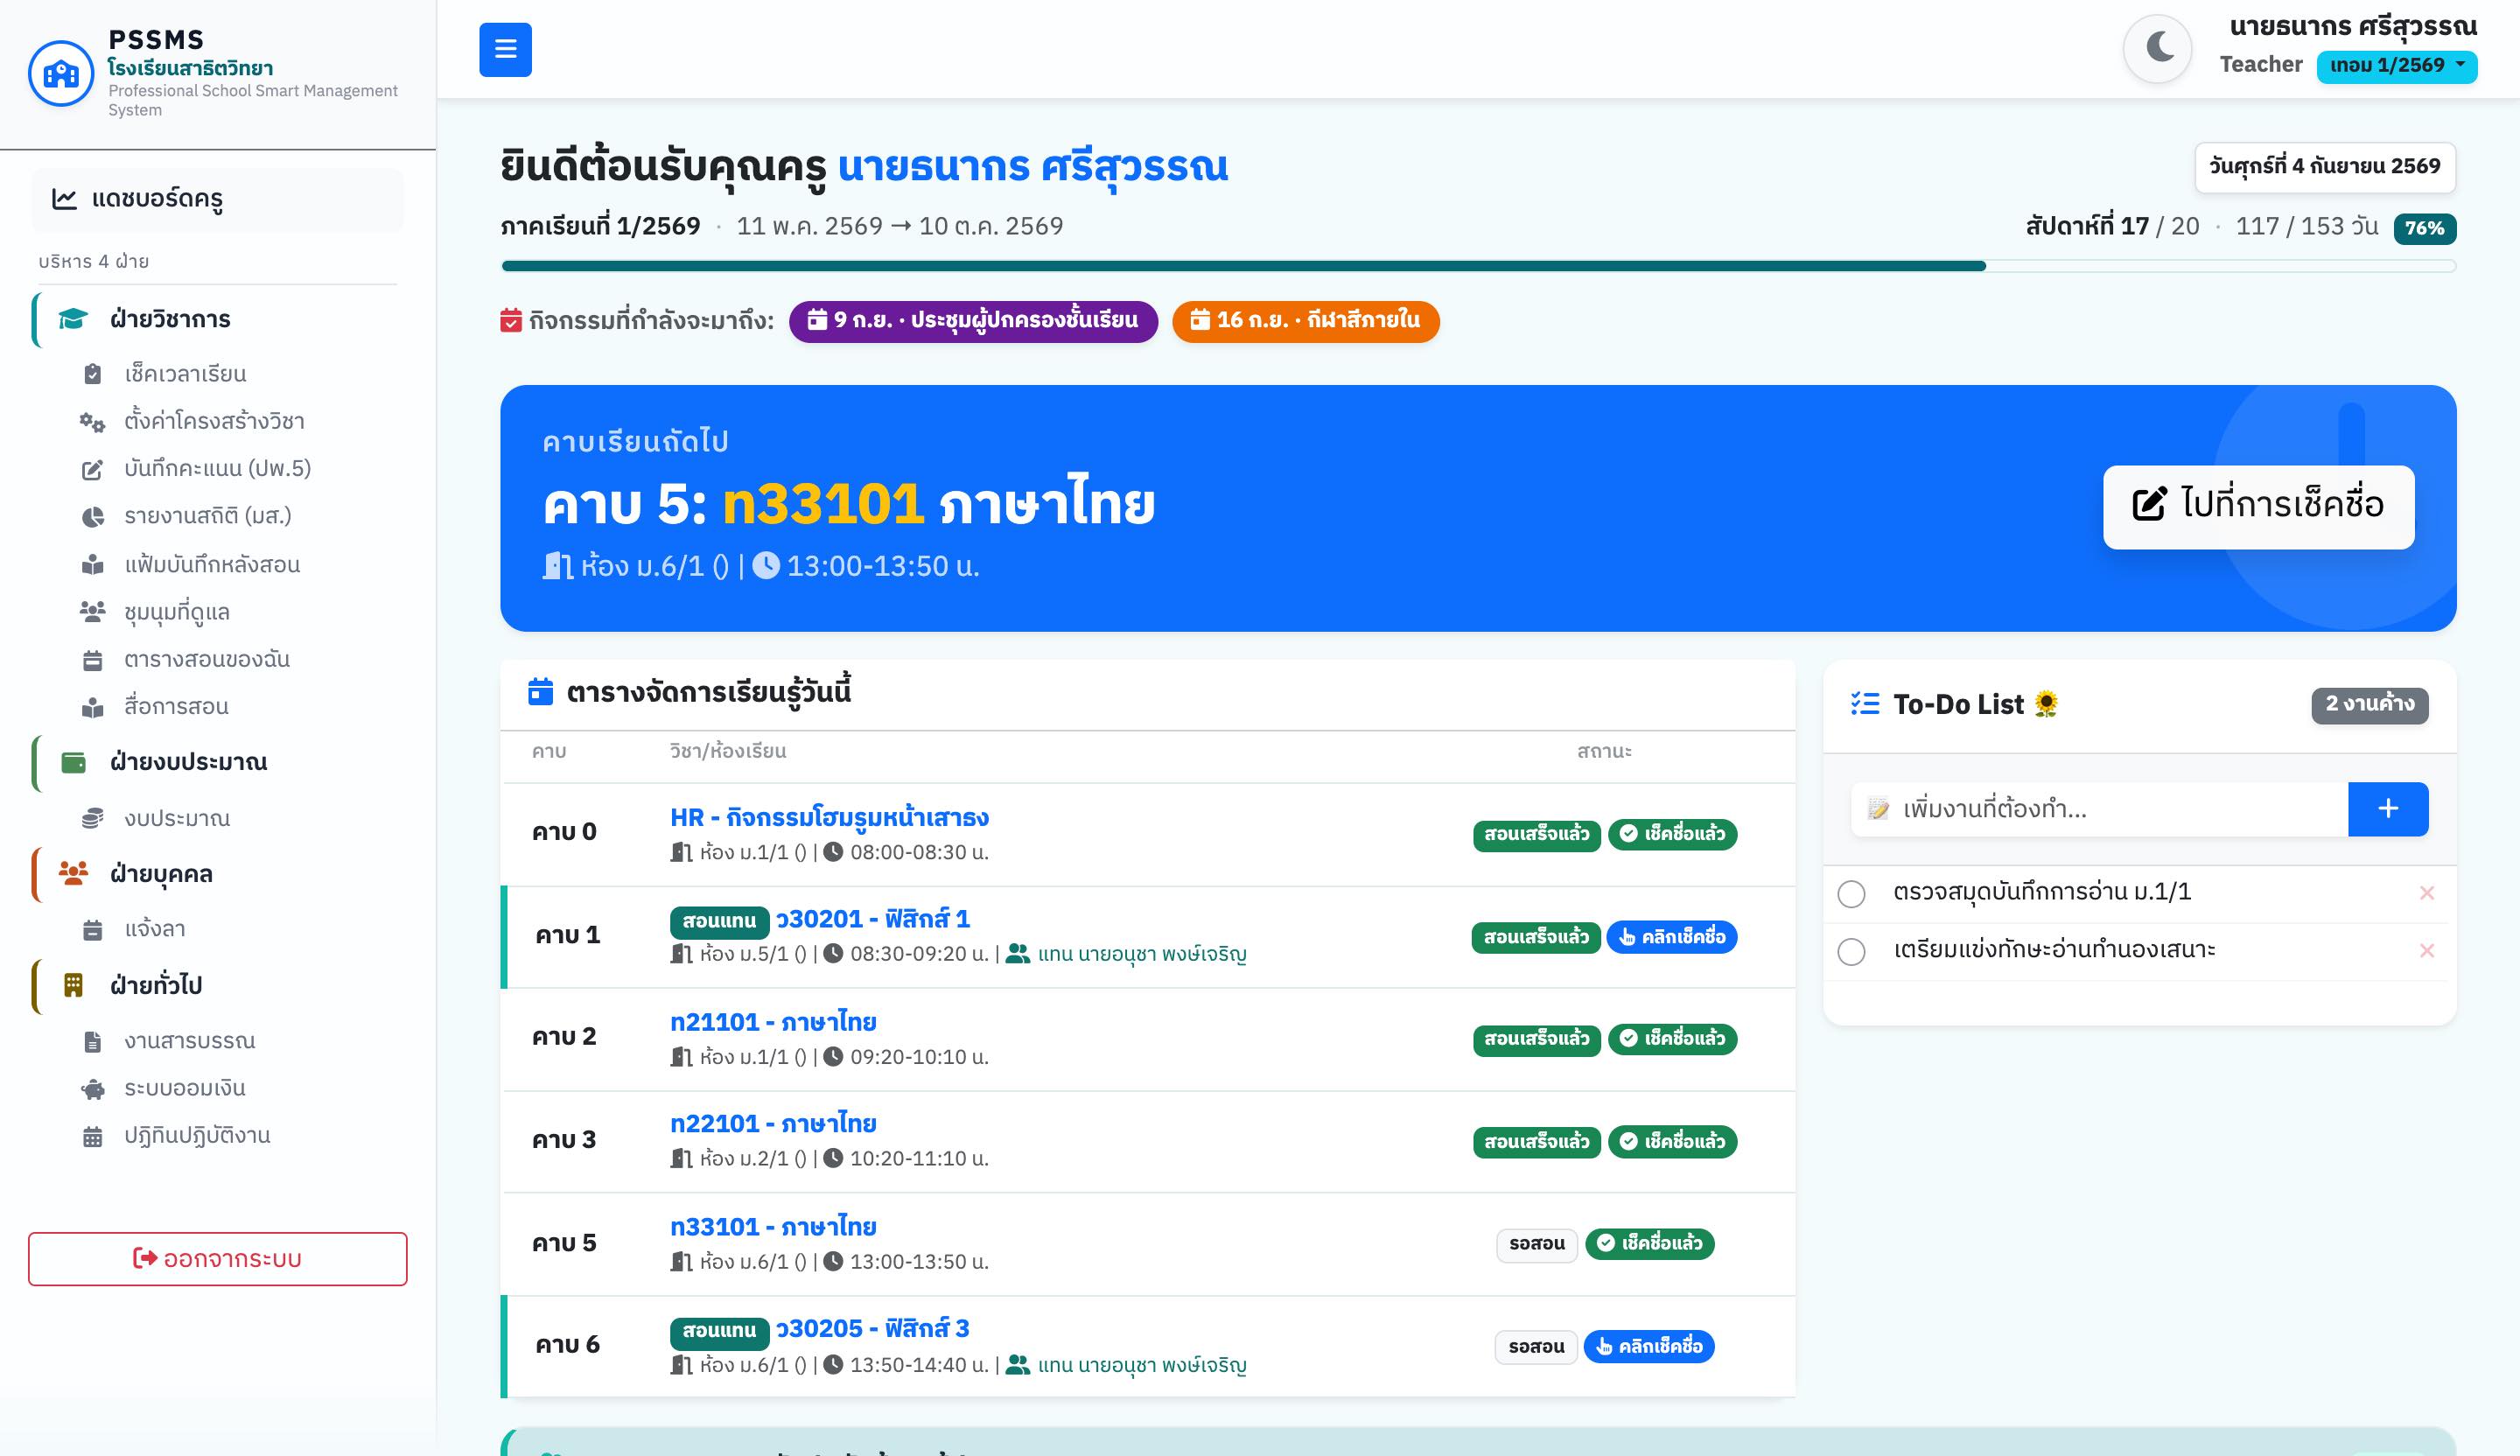
Task: Click the calendar icon for ตารางสอนของฉัน
Action: pyautogui.click(x=92, y=659)
